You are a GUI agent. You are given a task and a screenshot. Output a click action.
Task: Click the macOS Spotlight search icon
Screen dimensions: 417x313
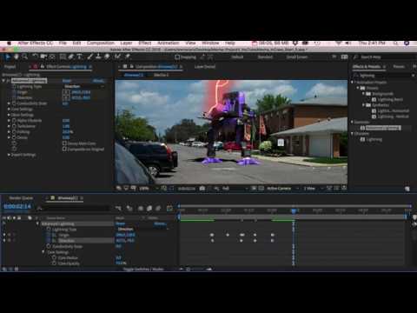pos(395,43)
